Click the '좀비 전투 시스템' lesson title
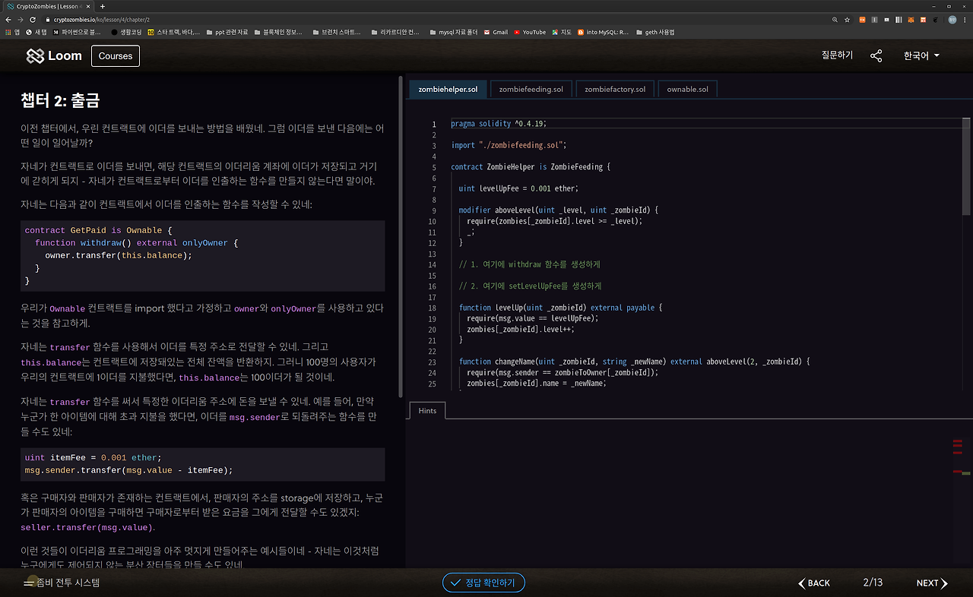 69,583
